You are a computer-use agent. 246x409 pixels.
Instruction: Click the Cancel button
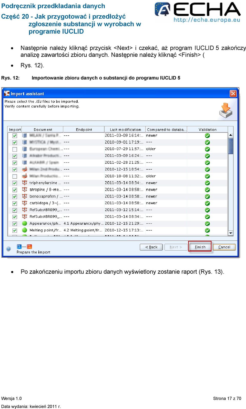point(224,247)
